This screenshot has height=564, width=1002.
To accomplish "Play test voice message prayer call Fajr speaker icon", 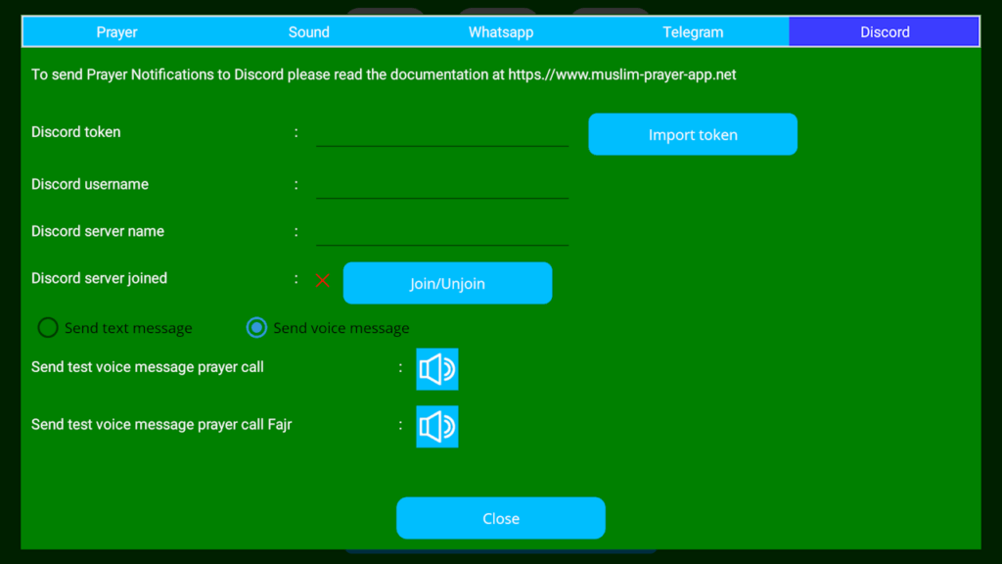I will click(x=437, y=427).
